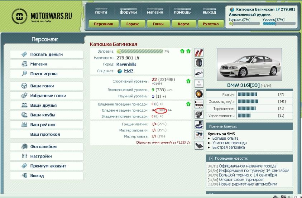Click the Разгон stat bar

point(247,94)
